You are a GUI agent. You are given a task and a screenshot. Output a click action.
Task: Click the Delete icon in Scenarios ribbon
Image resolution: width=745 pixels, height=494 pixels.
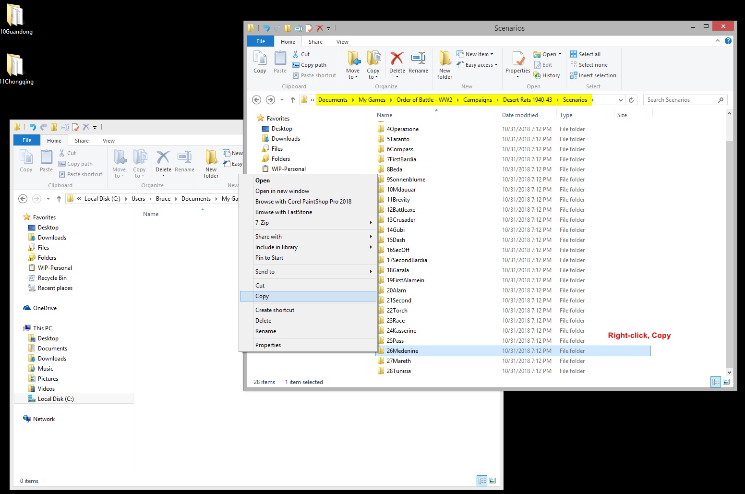click(397, 59)
